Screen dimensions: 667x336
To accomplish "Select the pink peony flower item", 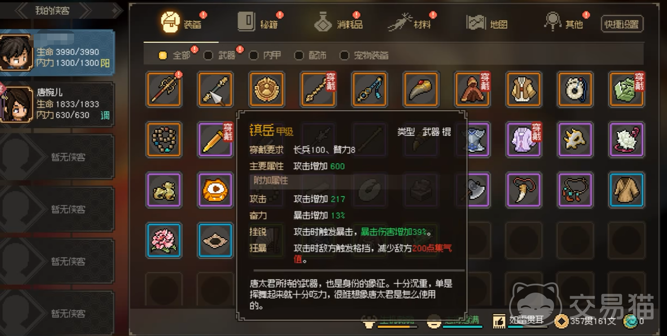I will pos(164,240).
